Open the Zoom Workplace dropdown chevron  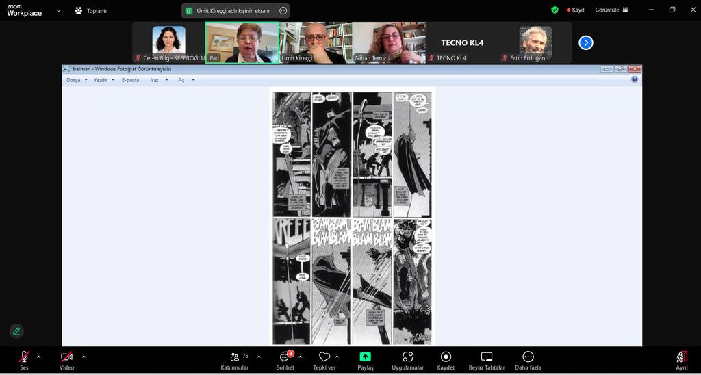(59, 10)
